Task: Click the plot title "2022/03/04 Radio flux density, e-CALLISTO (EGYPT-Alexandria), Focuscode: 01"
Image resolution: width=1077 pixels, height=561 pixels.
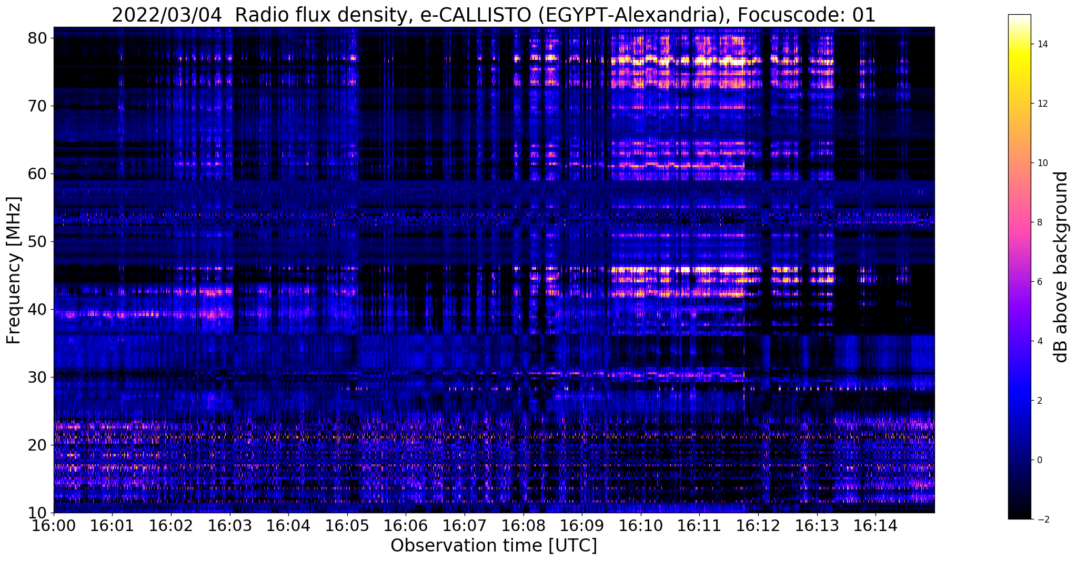Action: pos(494,15)
